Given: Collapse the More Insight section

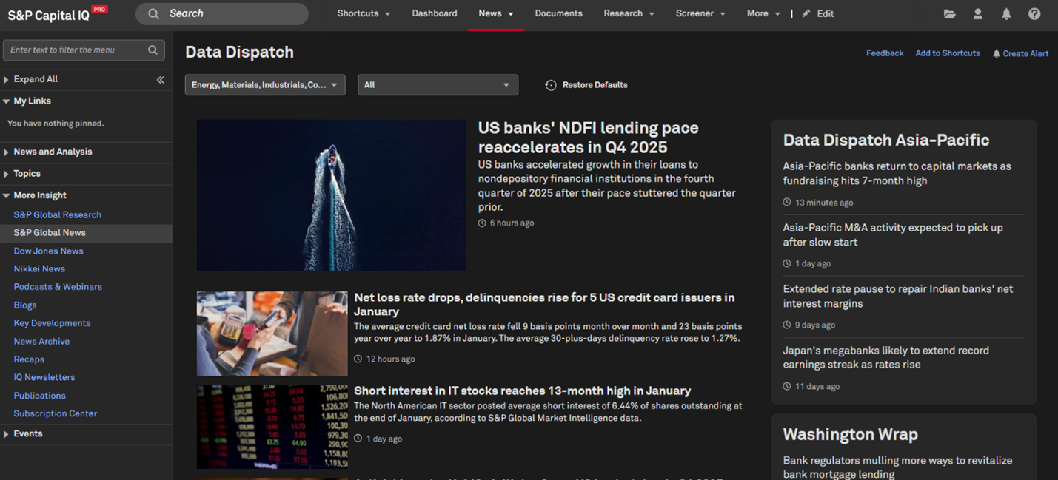Looking at the screenshot, I should (x=6, y=195).
